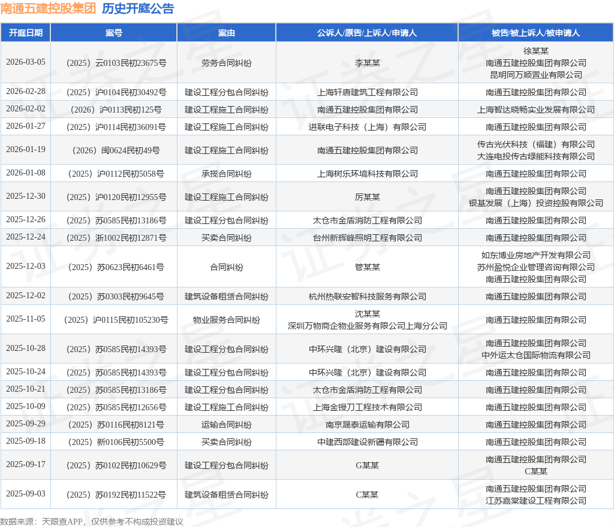
Task: Click the 南通五建控股集团 title text
Action: click(48, 8)
